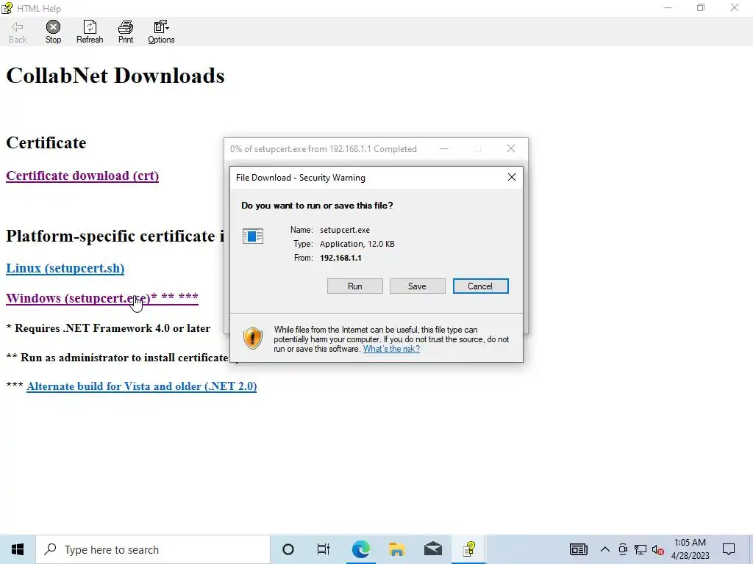Viewport: 753px width, 564px height.
Task: Open Alternate build for Vista and older link
Action: 142,386
